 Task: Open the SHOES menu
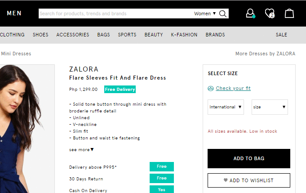(40, 35)
